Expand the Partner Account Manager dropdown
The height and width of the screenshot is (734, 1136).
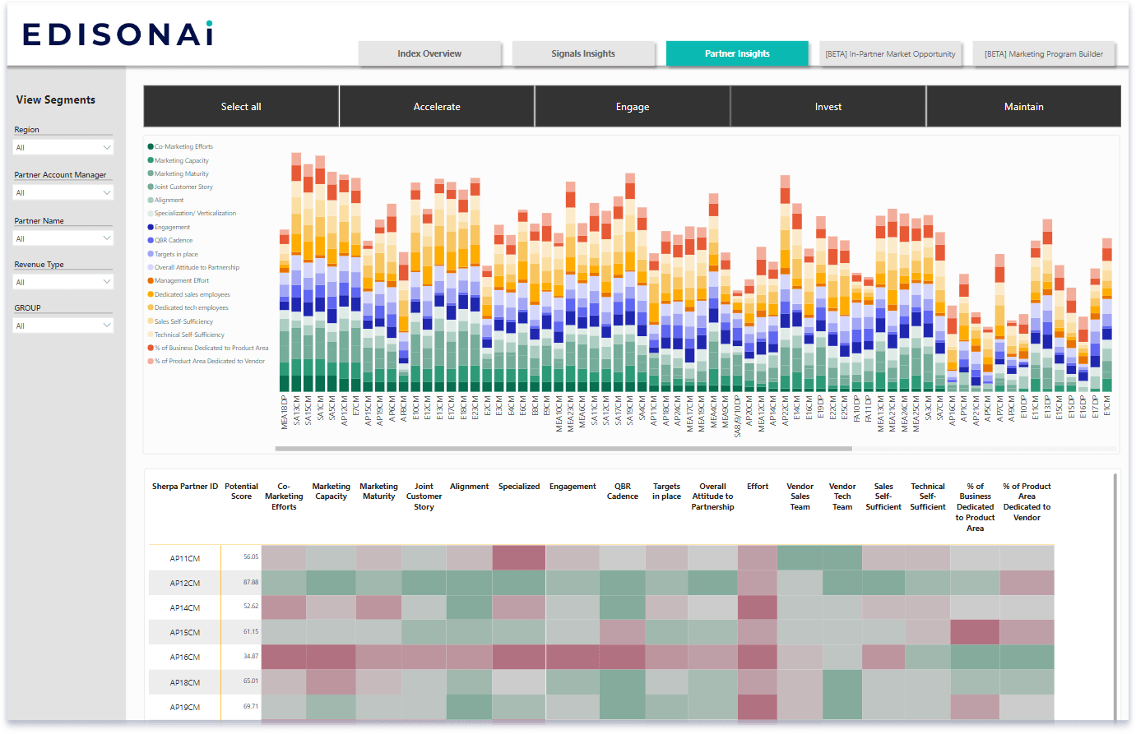[x=63, y=193]
